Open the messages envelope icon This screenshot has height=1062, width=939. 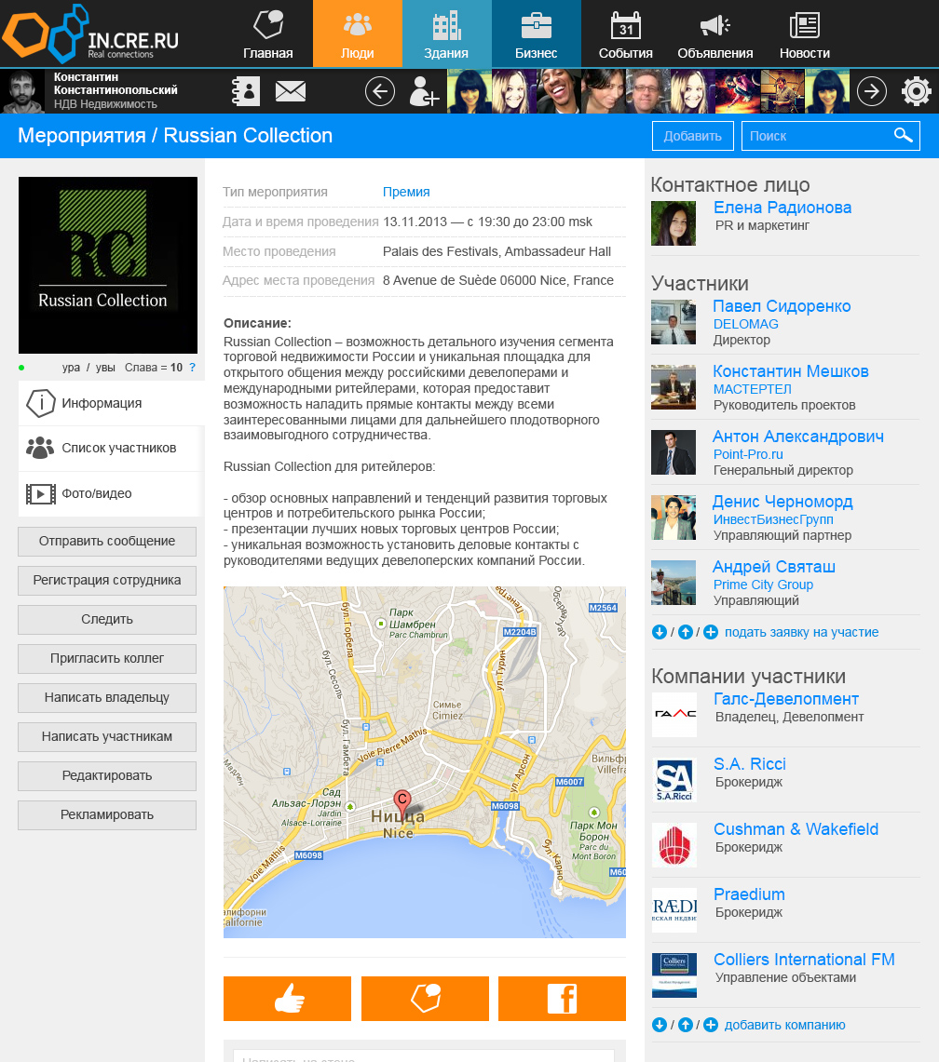(291, 91)
